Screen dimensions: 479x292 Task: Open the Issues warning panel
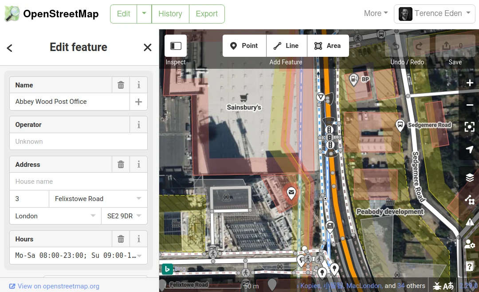(470, 222)
